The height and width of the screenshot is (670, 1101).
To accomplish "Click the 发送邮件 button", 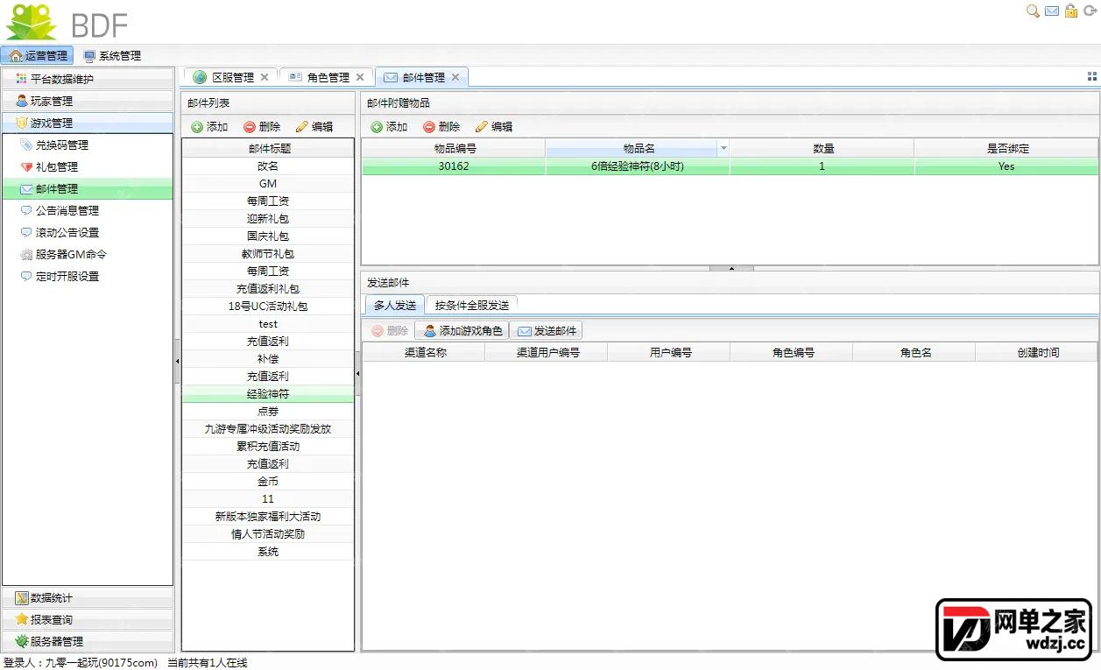I will coord(547,330).
